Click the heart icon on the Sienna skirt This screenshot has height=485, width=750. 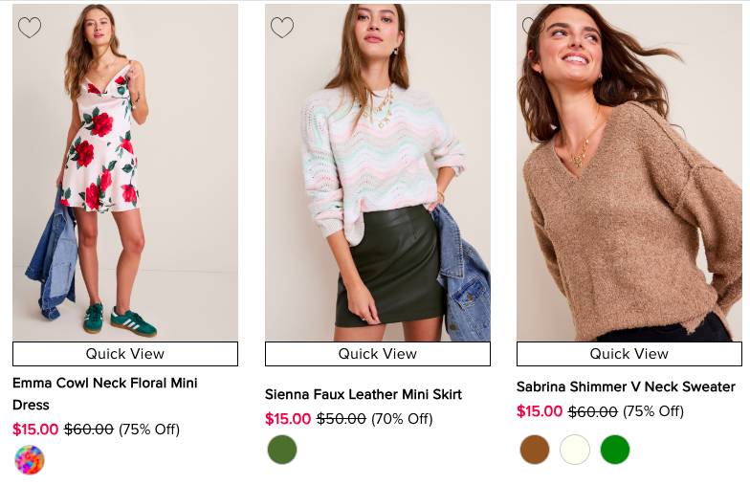(x=282, y=28)
